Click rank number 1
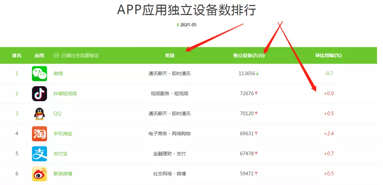383x185 pixels. point(17,74)
